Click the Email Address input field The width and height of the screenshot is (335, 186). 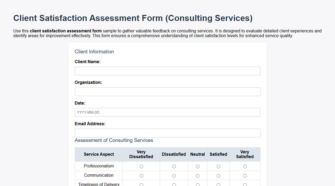point(167,133)
